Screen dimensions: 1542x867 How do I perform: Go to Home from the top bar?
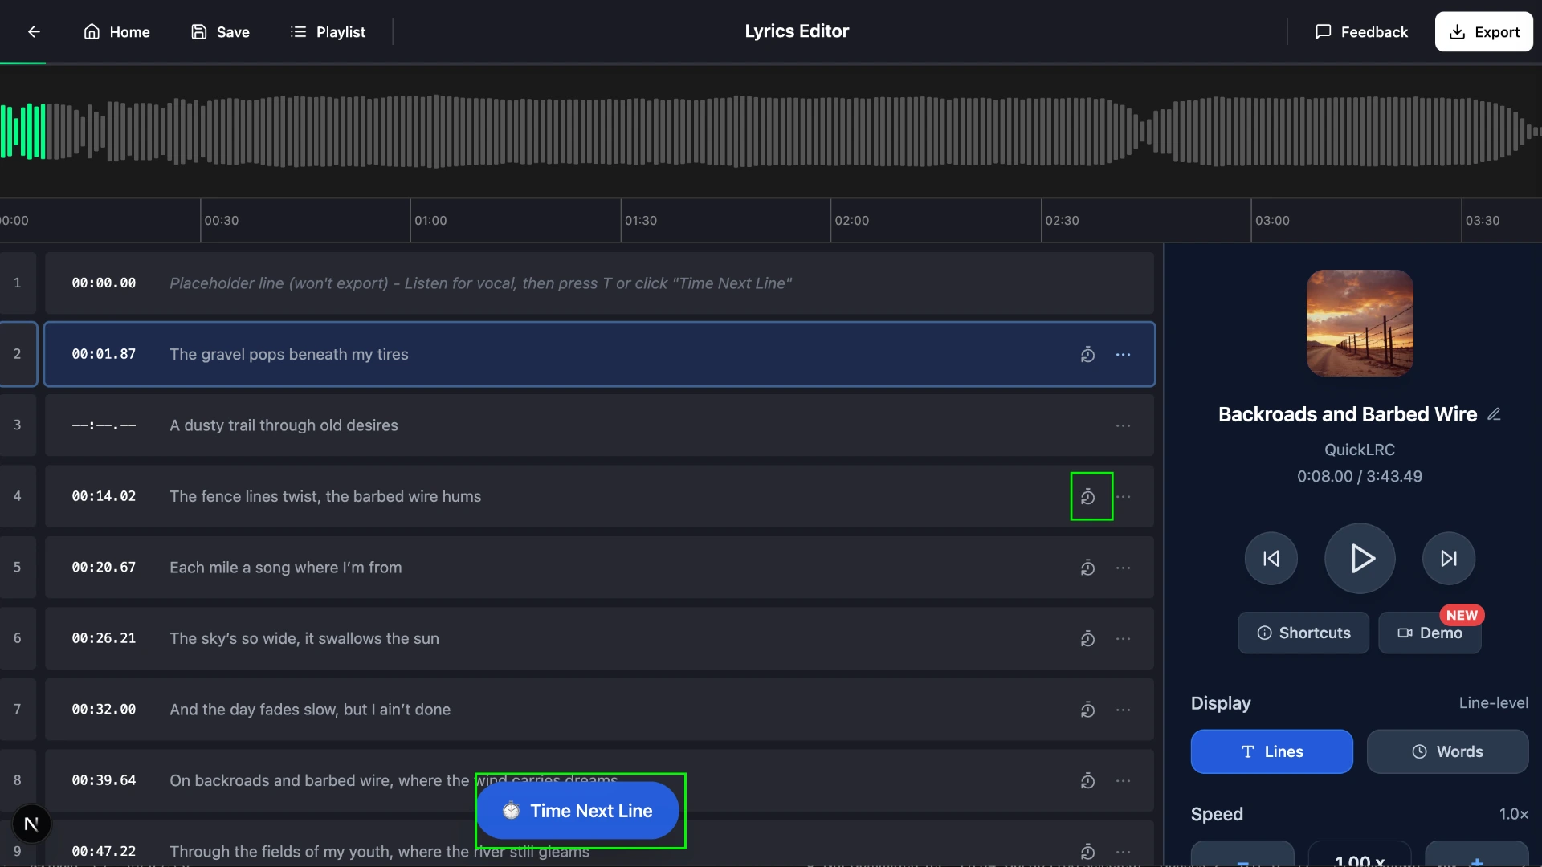[x=116, y=32]
